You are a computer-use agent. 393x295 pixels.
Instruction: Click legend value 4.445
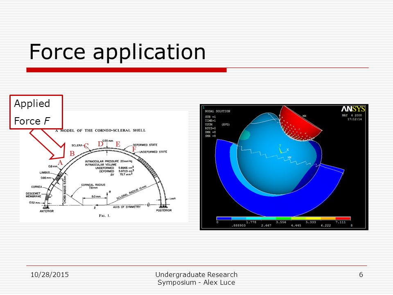click(296, 225)
